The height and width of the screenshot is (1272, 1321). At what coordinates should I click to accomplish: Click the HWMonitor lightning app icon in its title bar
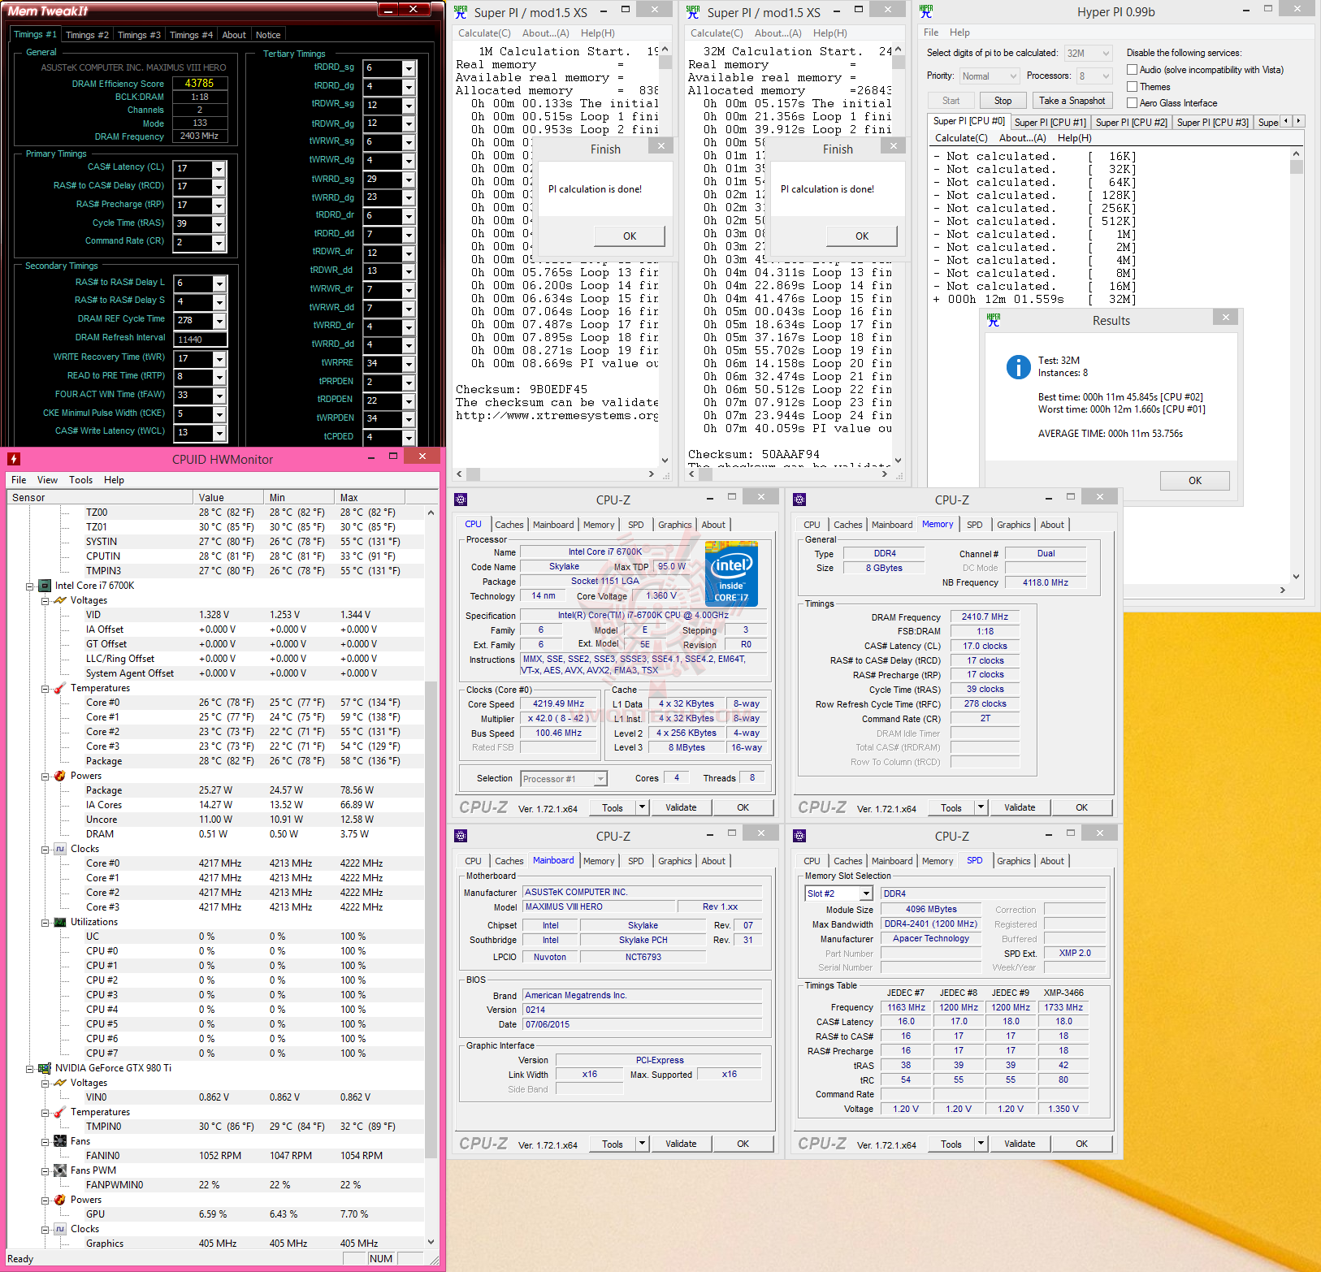14,459
